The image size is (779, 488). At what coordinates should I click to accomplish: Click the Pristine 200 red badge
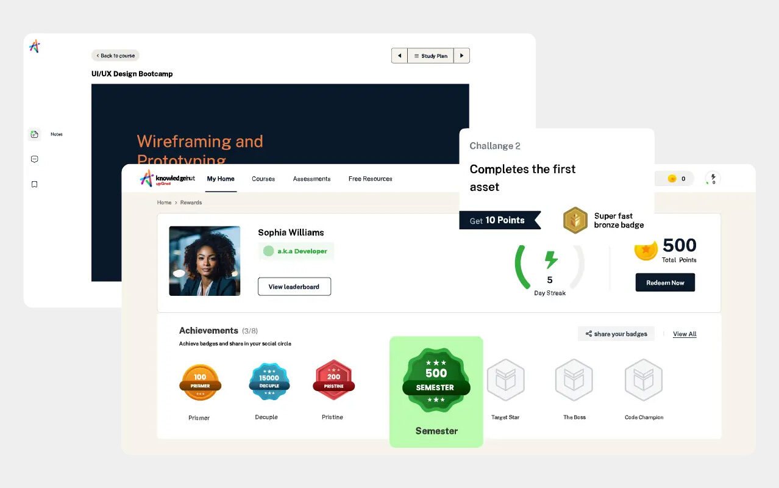click(333, 381)
